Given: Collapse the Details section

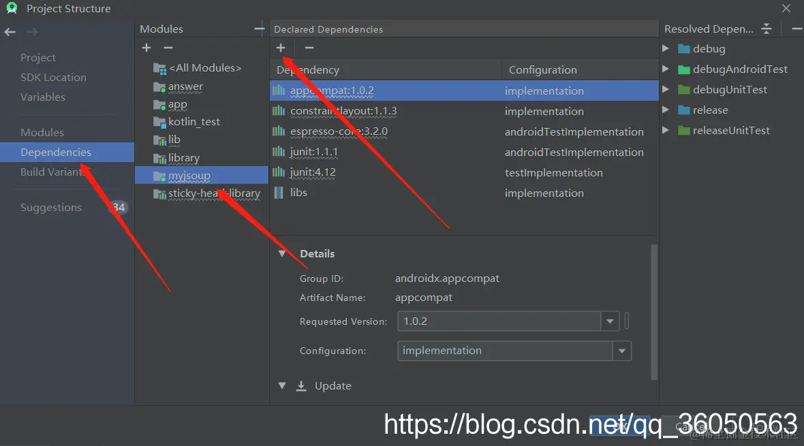Looking at the screenshot, I should click(282, 254).
